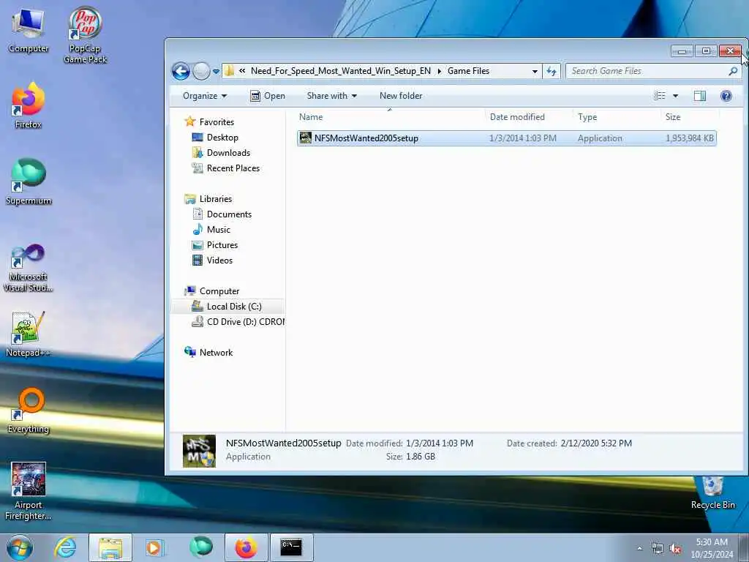
Task: Select the Microsoft Visual Studio desktop shortcut
Action: [29, 268]
